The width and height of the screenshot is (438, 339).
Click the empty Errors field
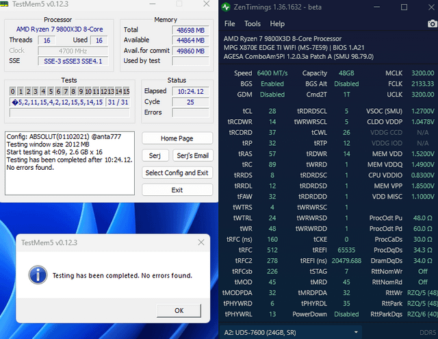point(190,112)
